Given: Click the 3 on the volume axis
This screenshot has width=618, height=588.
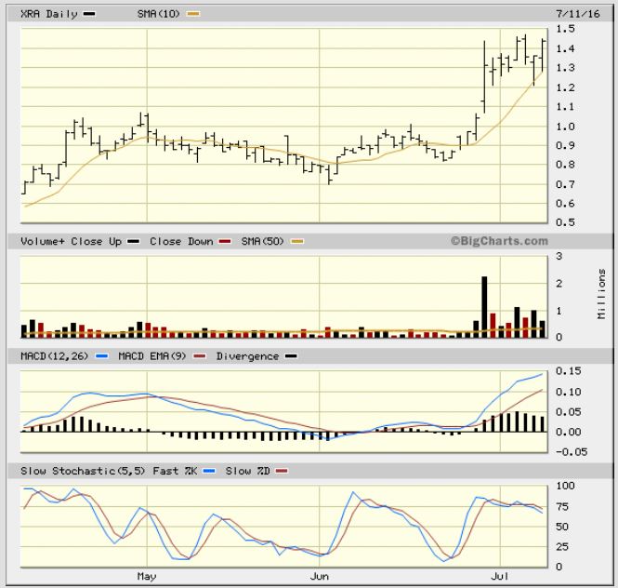Looking at the screenshot, I should [x=559, y=256].
